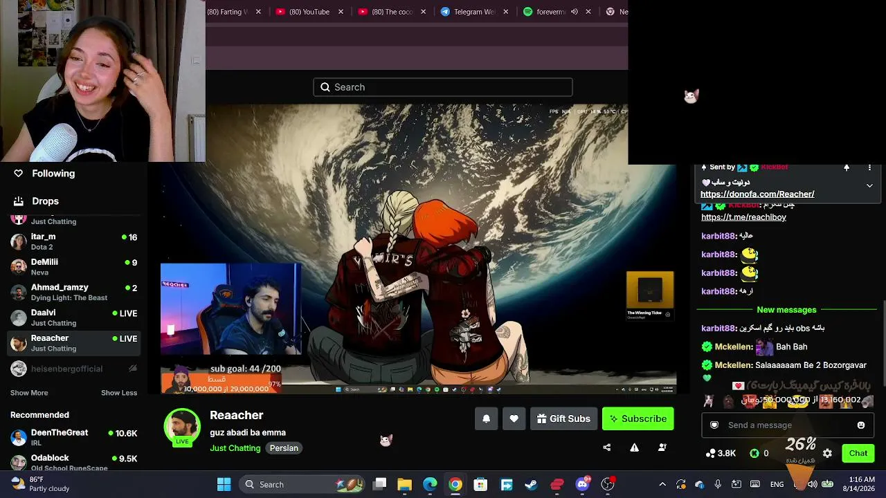This screenshot has width=886, height=498.
Task: Switch to Google Chrome in the taskbar
Action: pos(455,484)
